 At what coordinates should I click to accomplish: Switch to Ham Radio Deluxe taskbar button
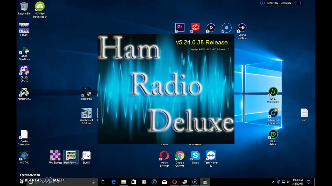[205, 182]
